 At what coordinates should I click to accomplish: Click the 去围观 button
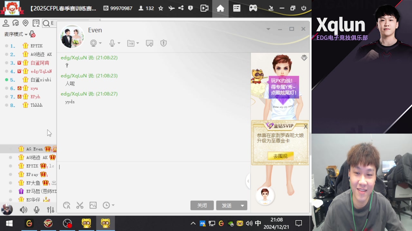pyautogui.click(x=280, y=156)
